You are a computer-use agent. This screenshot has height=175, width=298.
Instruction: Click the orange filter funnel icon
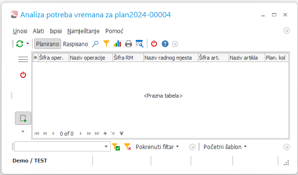pyautogui.click(x=106, y=44)
